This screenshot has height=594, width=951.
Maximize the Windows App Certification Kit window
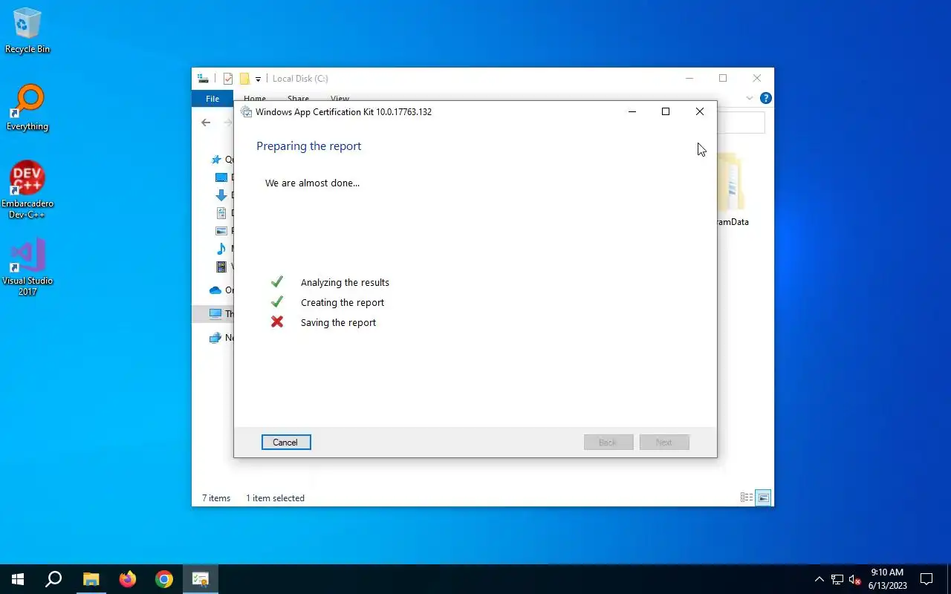[x=666, y=111]
